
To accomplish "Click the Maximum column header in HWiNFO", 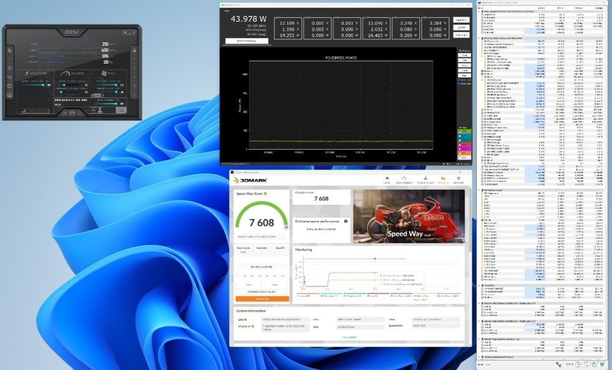I will tap(575, 8).
